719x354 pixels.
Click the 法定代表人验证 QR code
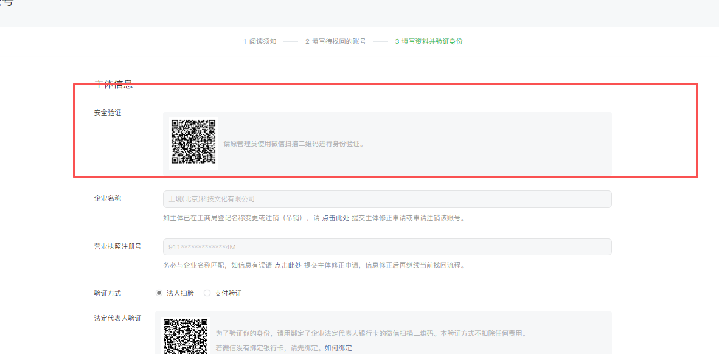pos(186,336)
